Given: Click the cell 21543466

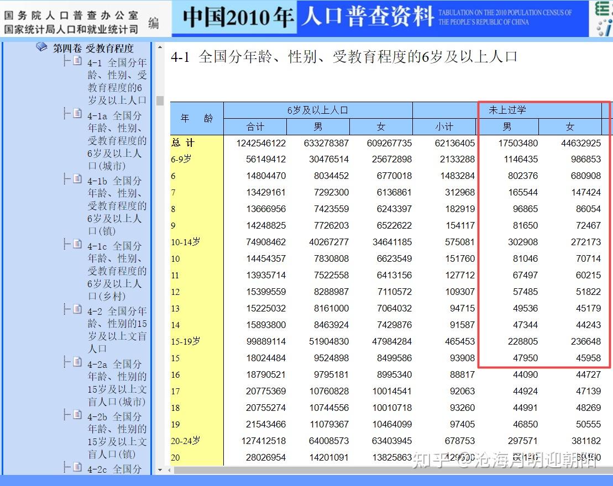Looking at the screenshot, I should 266,424.
